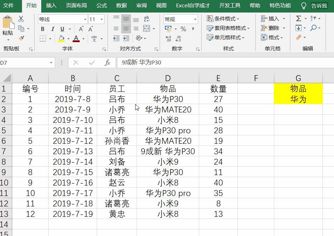Select the Format Painter brush
The image size is (334, 236).
pos(21,38)
